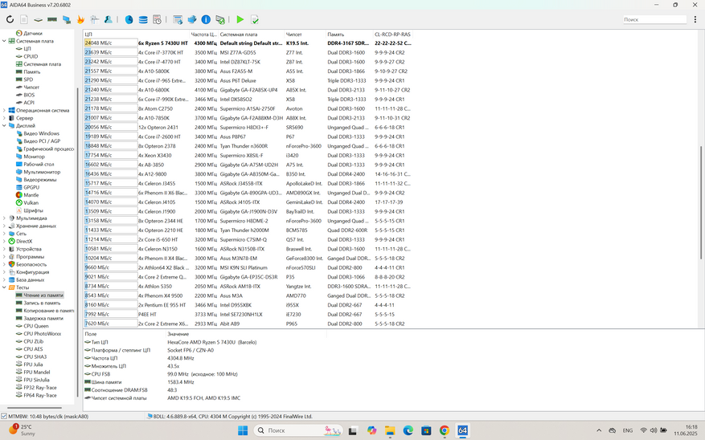Toggle the MTMBW status bar checkbox

(4, 416)
